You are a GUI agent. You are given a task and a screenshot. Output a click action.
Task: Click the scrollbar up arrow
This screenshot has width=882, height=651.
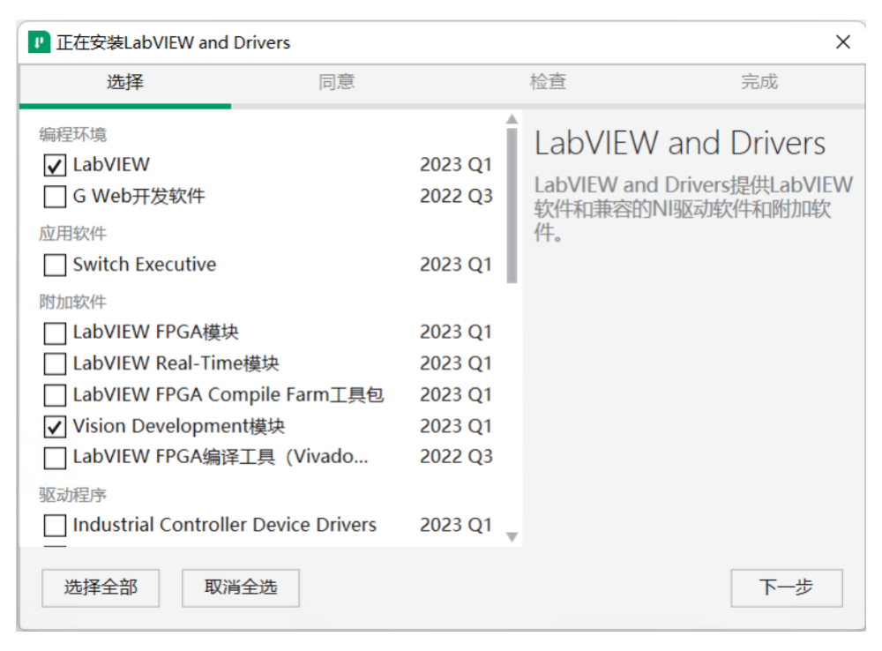point(512,119)
